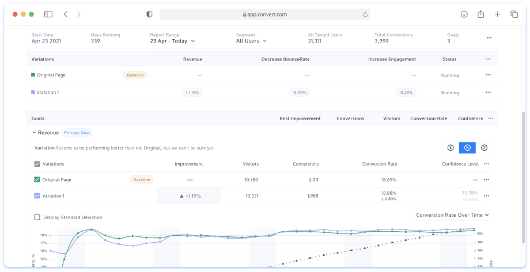The width and height of the screenshot is (530, 272).
Task: Open the Variation 1 Running row more menu
Action: click(488, 93)
